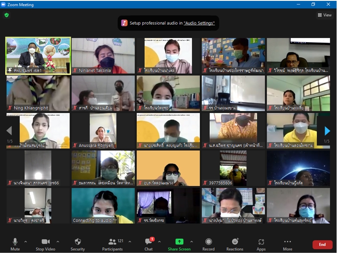This screenshot has height=253, width=337.
Task: Open the View layout menu
Action: point(325,15)
